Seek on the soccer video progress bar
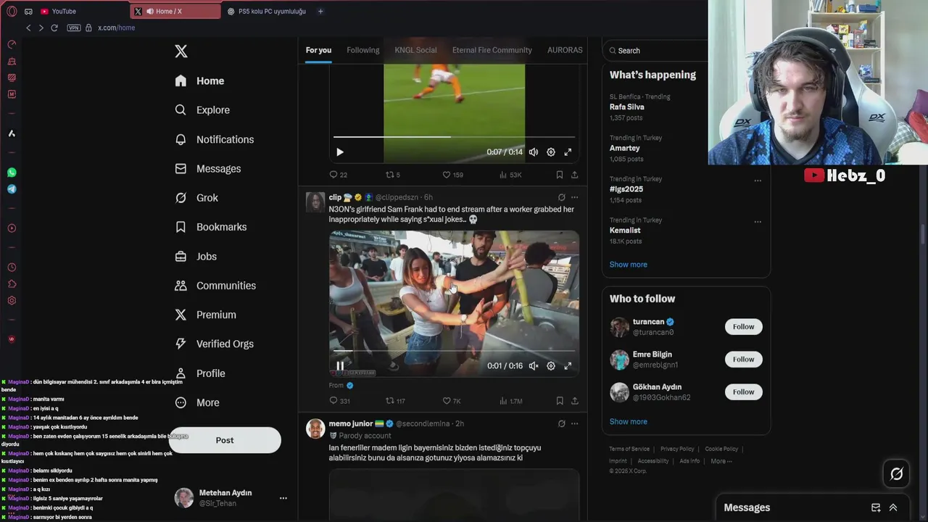928x522 pixels. [455, 136]
